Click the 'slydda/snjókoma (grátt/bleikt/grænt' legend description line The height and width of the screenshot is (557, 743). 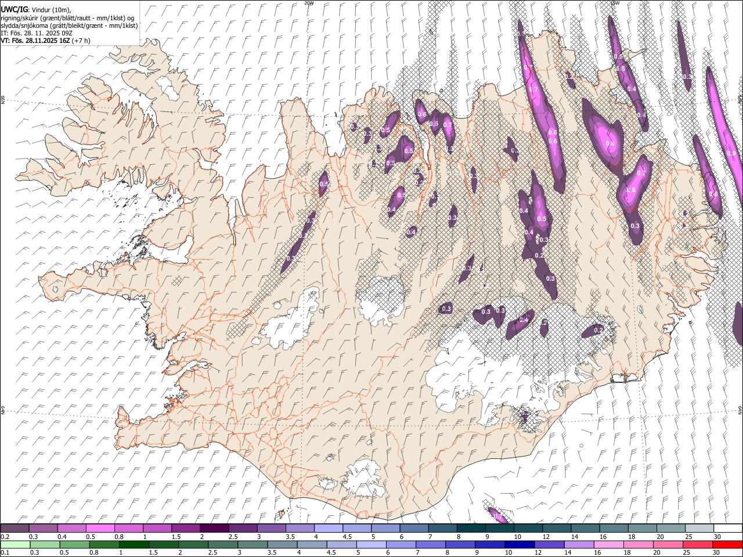click(x=69, y=26)
